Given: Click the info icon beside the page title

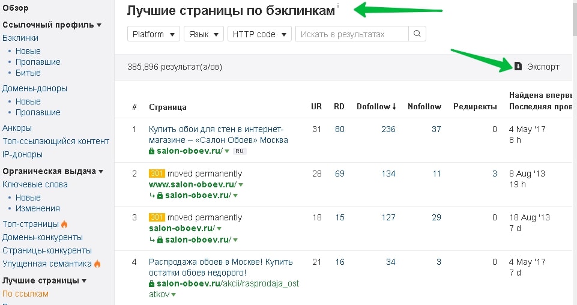Looking at the screenshot, I should [x=337, y=7].
